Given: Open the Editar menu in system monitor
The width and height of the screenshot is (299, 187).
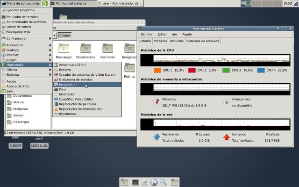Looking at the screenshot, I should (x=162, y=34).
